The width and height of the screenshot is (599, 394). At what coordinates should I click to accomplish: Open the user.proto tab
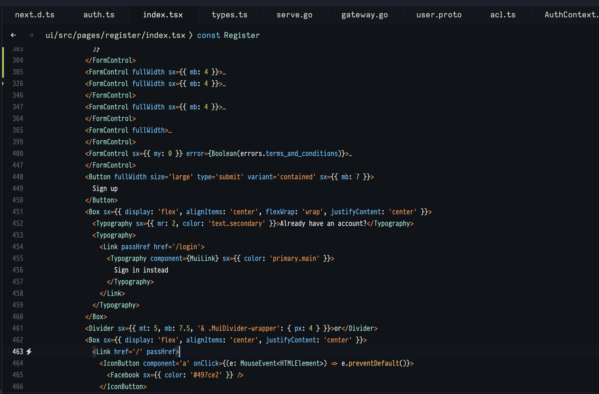(x=439, y=15)
